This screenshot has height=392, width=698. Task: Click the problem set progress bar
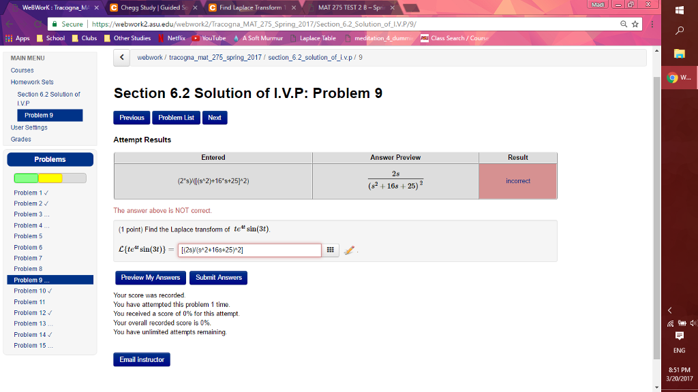(50, 178)
